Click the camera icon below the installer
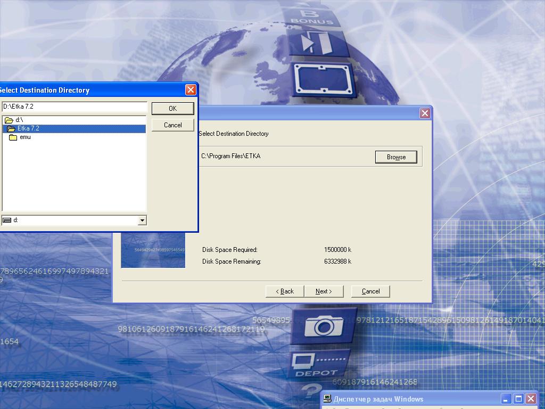Viewport: 545px width, 409px height. pyautogui.click(x=323, y=325)
